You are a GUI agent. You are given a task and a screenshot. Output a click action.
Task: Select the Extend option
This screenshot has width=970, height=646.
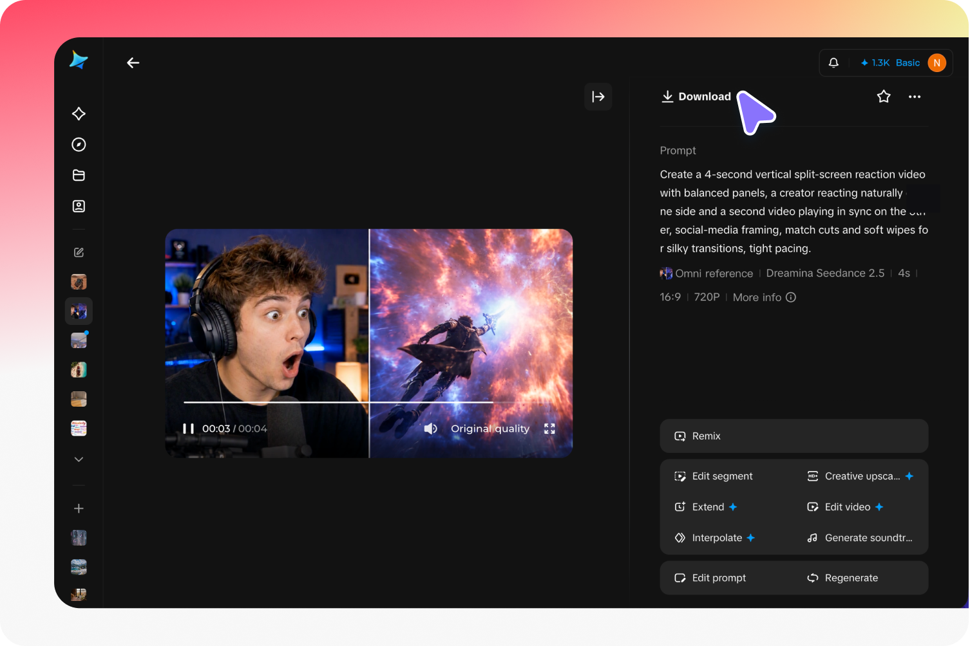tap(705, 507)
